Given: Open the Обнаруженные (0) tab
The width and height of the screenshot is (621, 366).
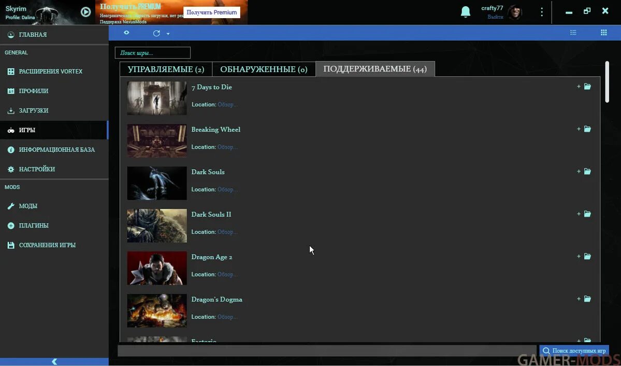Looking at the screenshot, I should click(x=264, y=69).
